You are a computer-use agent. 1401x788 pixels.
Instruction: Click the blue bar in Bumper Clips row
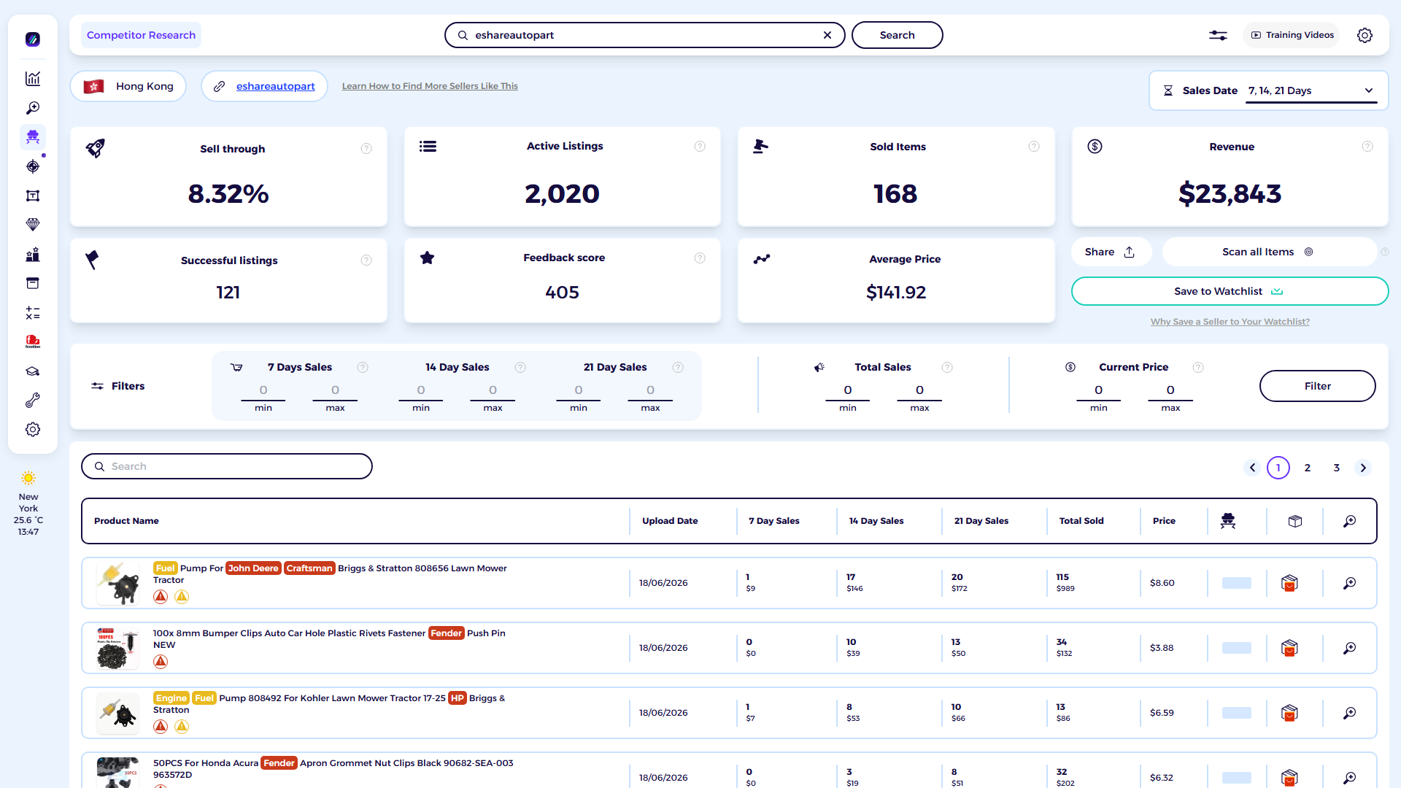pos(1237,648)
